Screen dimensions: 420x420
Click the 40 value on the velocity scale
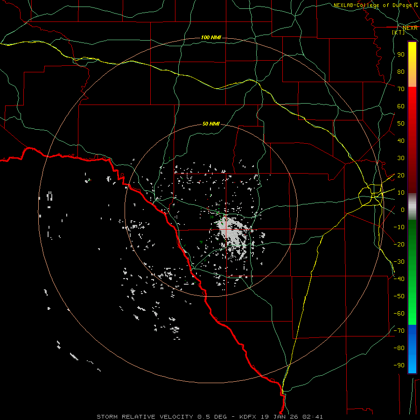pyautogui.click(x=401, y=141)
